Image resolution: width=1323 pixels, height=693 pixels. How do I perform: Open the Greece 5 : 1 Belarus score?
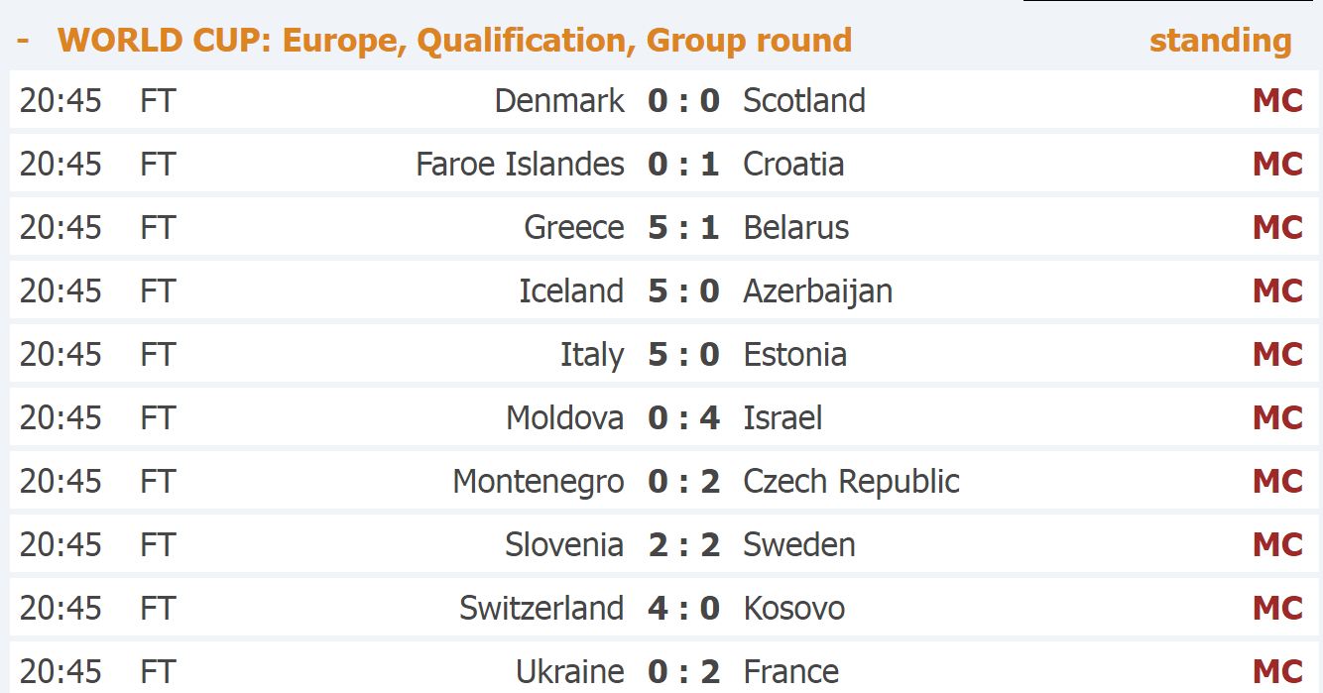683,227
